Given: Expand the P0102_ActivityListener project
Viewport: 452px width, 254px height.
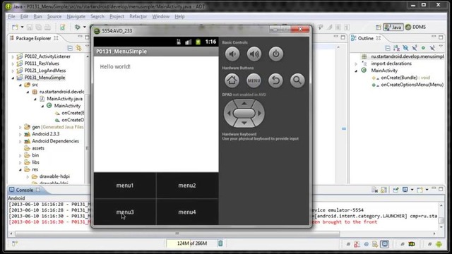Looking at the screenshot, I should 13,56.
